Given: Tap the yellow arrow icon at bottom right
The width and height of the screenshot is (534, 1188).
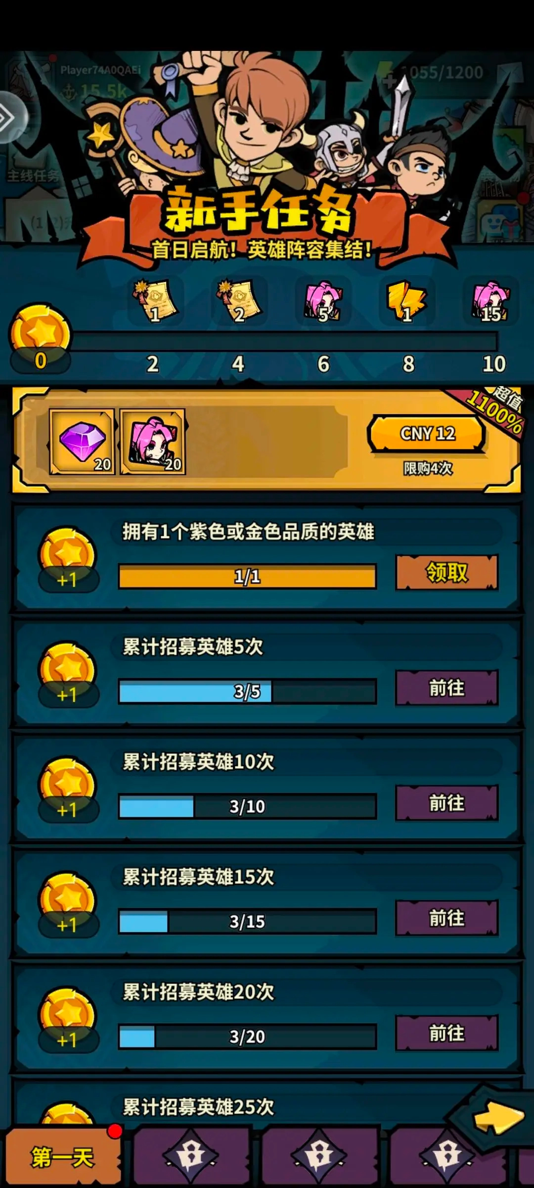Looking at the screenshot, I should point(498,1118).
